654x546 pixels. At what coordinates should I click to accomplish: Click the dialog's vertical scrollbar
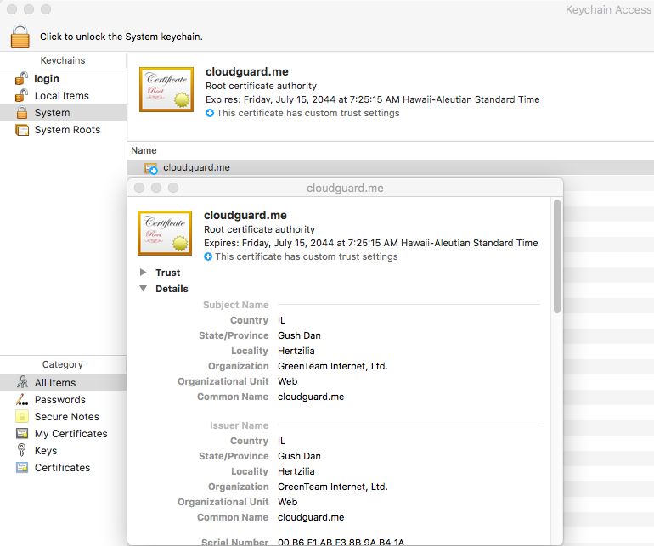[557, 256]
